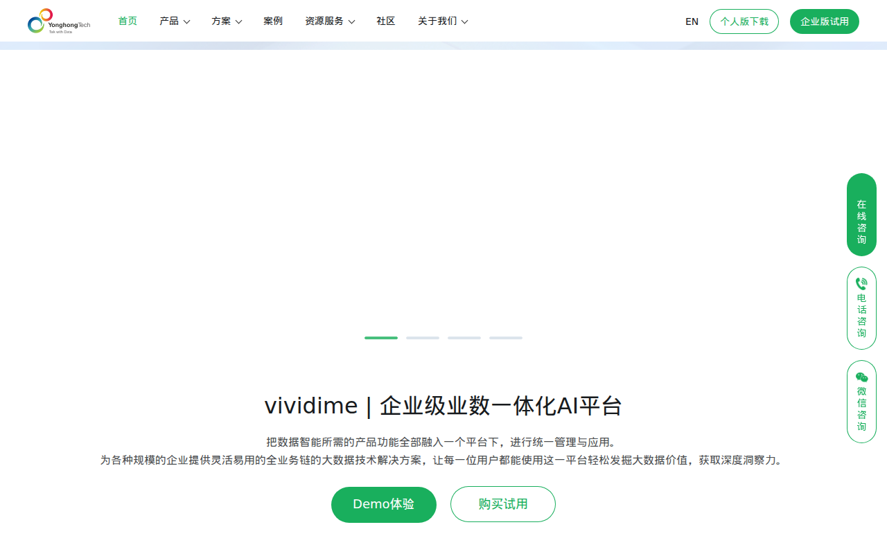Expand the 资源服务 dropdown chevron

pos(351,22)
